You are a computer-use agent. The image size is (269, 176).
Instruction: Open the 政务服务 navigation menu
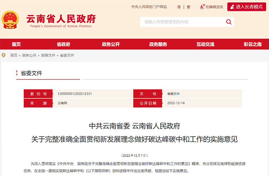click(x=158, y=44)
